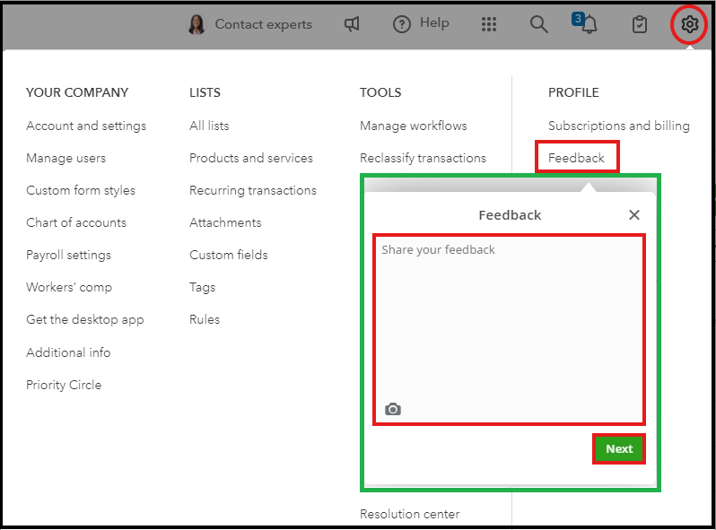
Task: Open the Settings gear icon
Action: tap(689, 23)
